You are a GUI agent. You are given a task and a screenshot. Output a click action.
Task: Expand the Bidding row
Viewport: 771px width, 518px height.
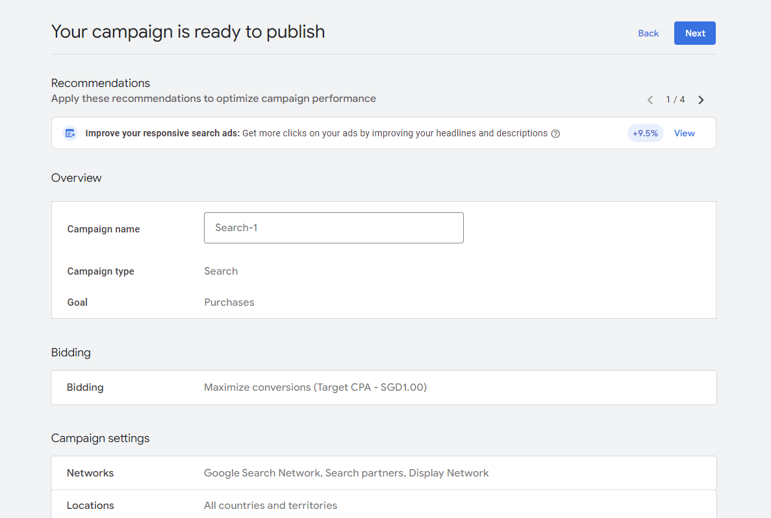click(383, 388)
